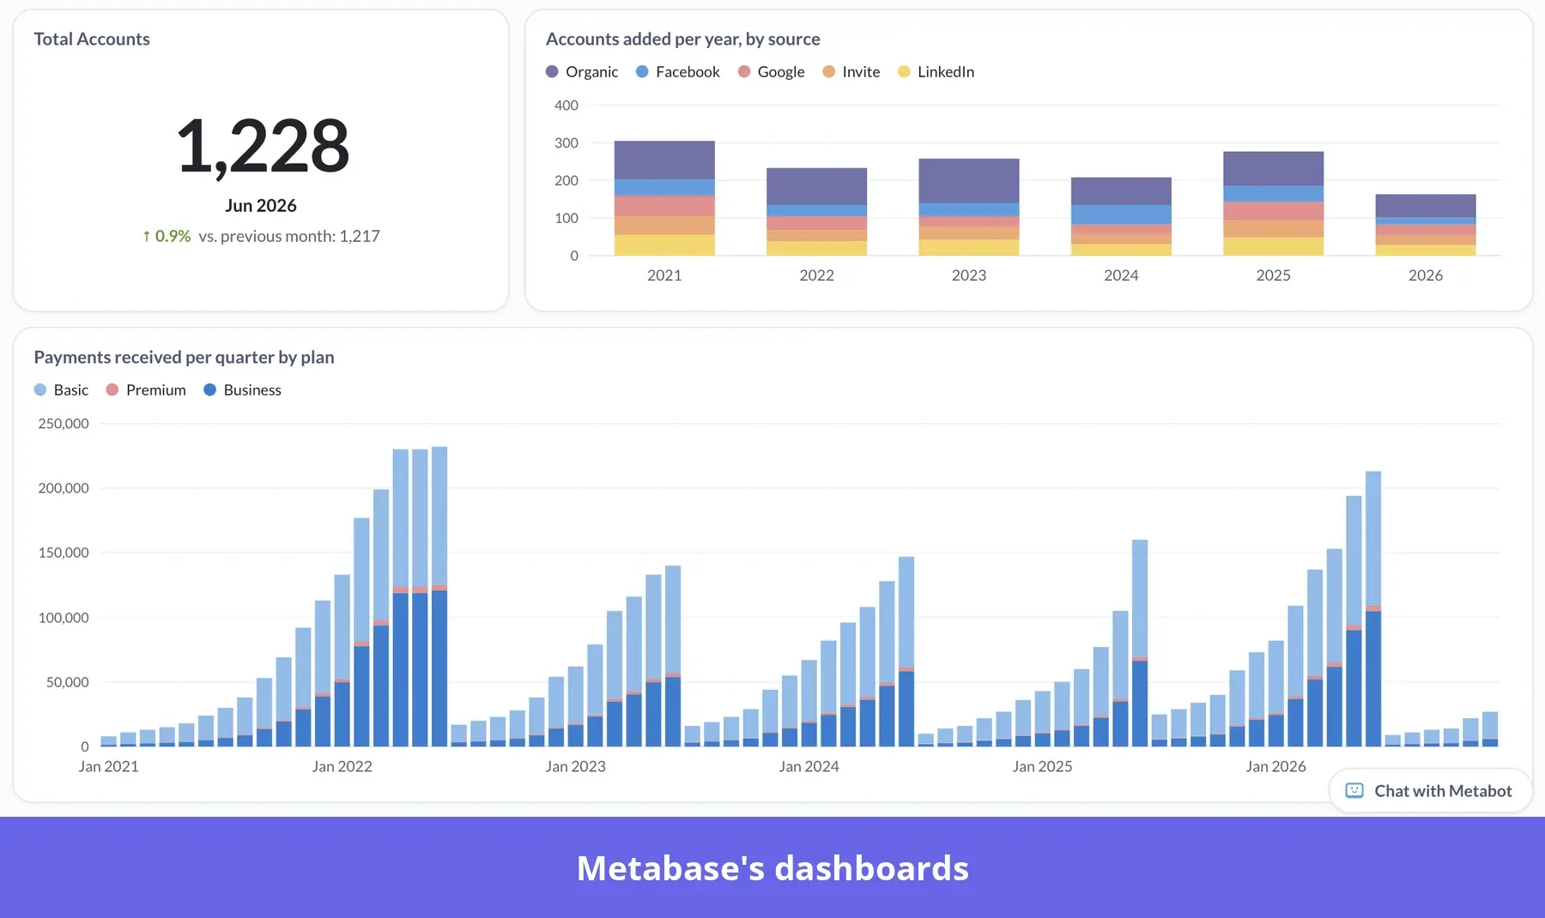Open the Total Accounts card title
This screenshot has width=1545, height=918.
92,39
